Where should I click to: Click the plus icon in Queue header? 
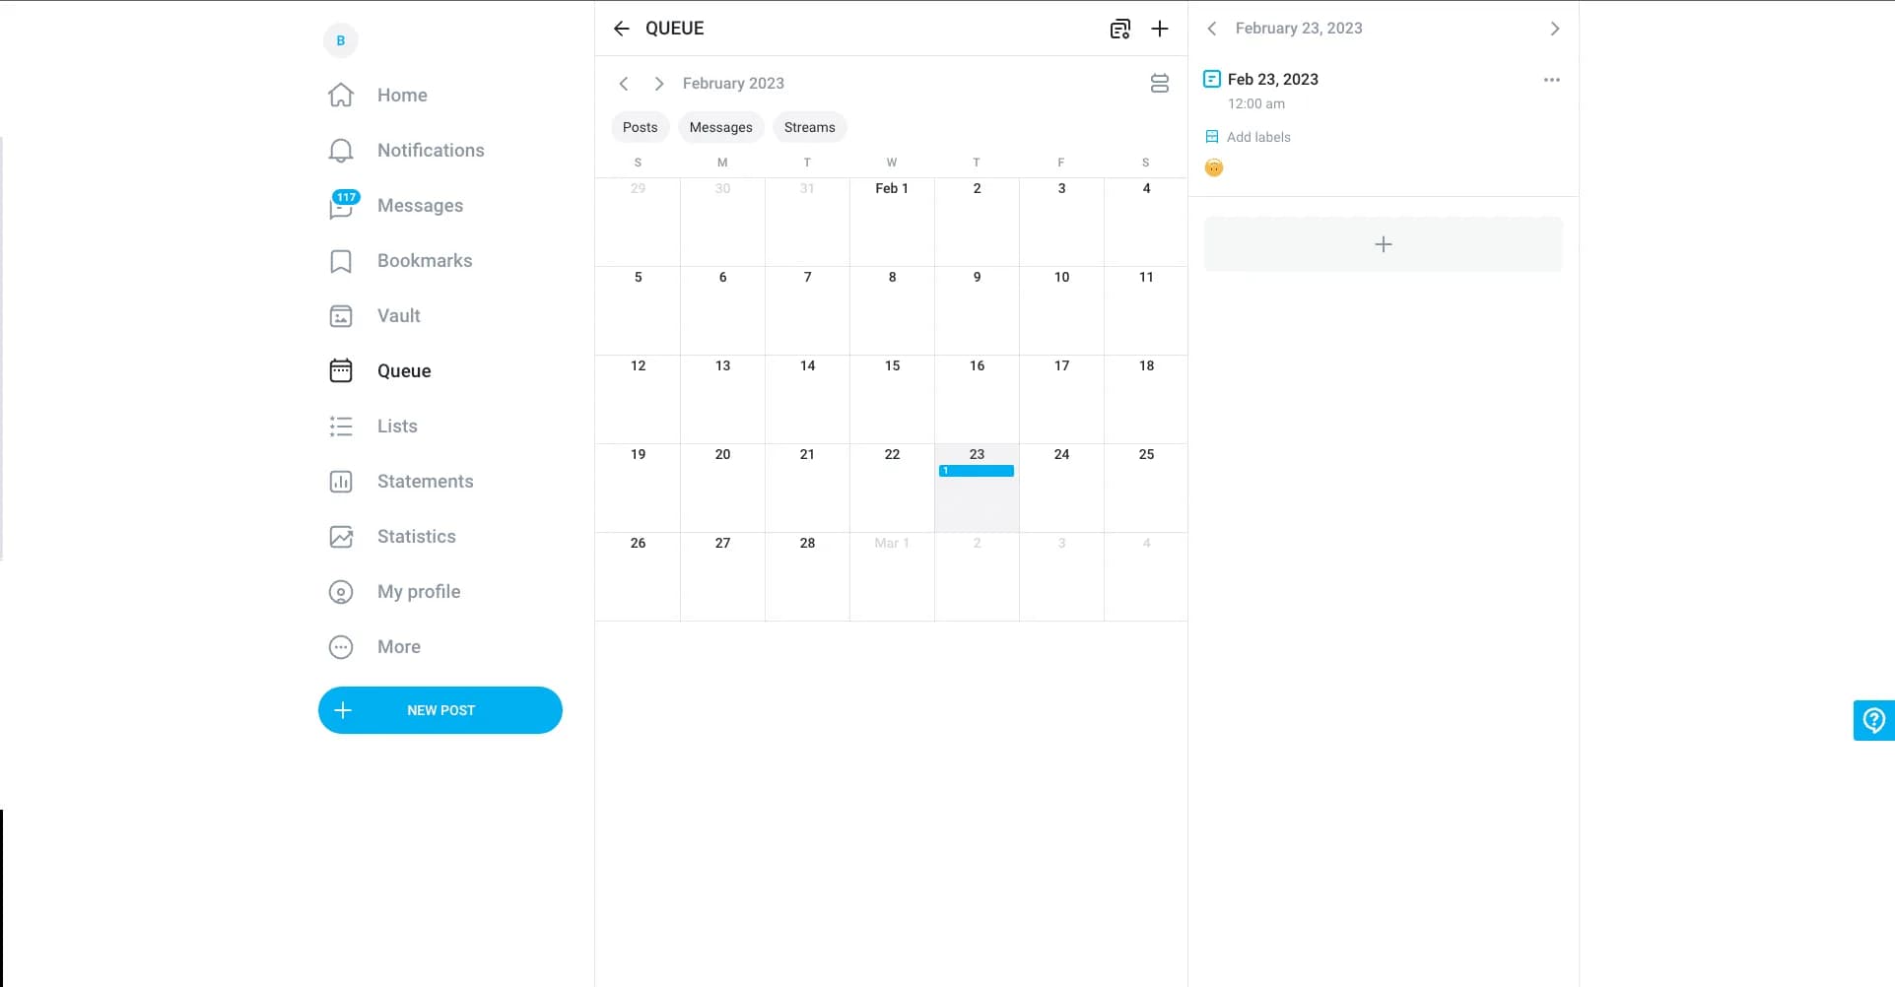(1160, 29)
